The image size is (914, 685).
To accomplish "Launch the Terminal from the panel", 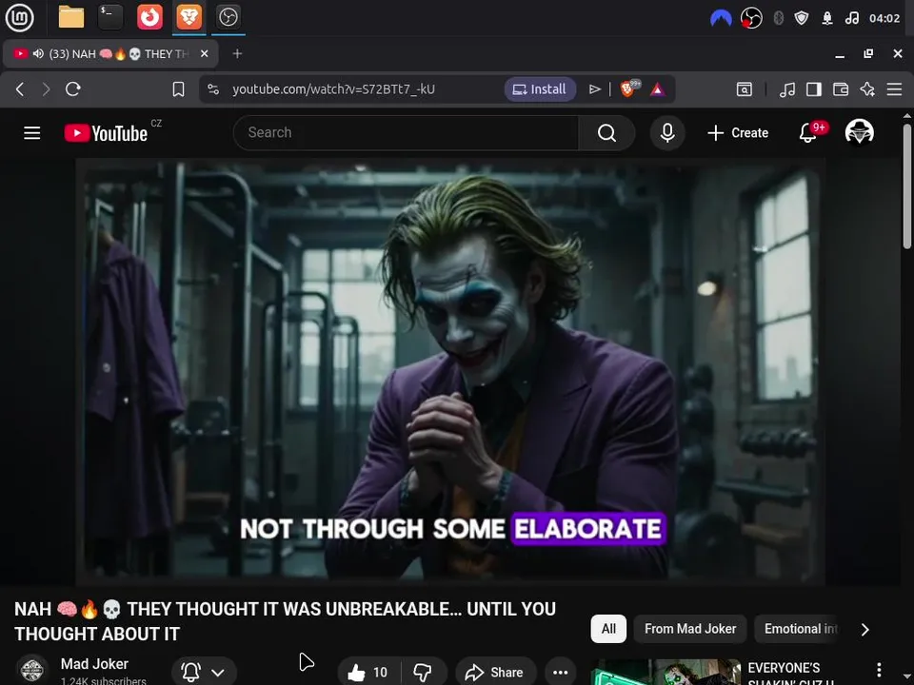I will 110,17.
